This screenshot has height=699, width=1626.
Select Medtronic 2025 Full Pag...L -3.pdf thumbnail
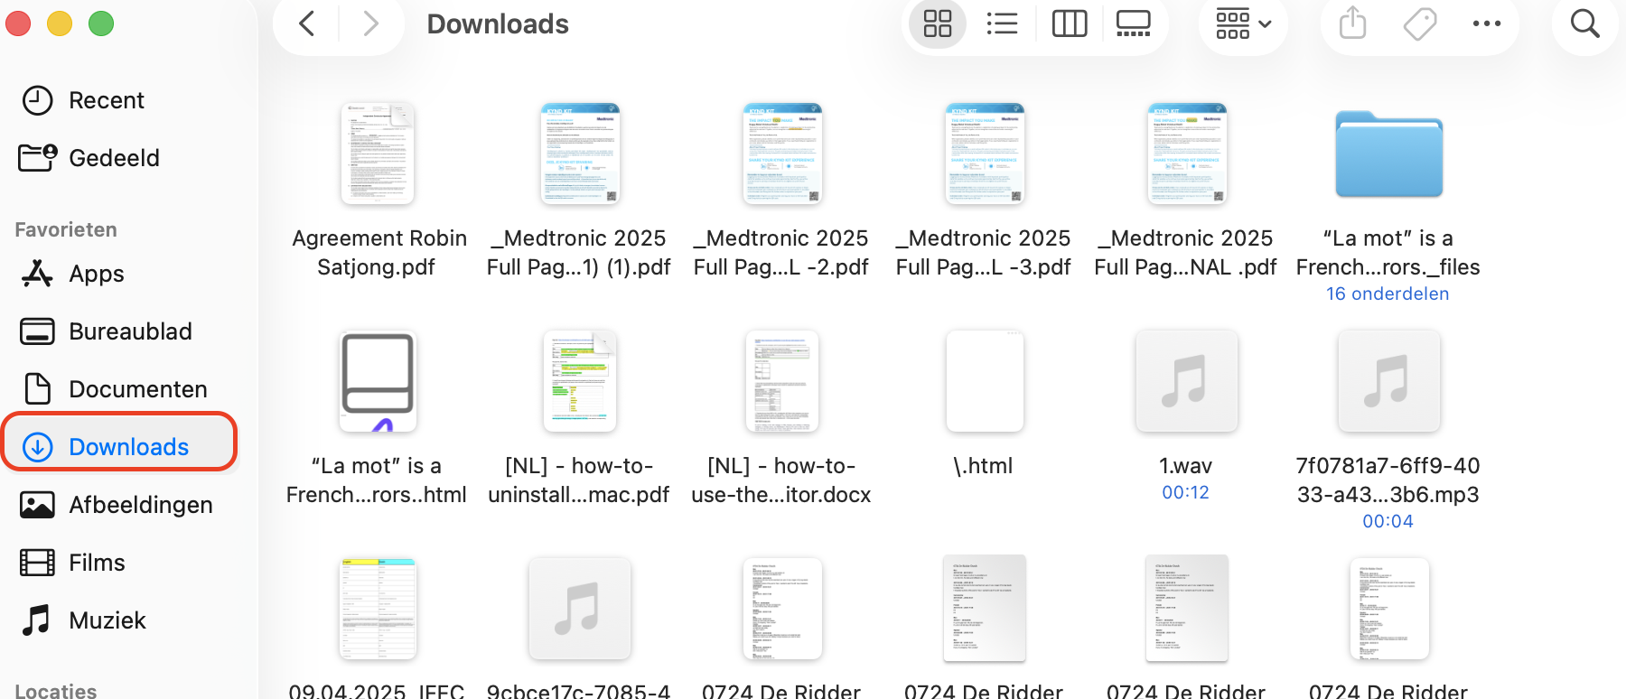pyautogui.click(x=985, y=154)
